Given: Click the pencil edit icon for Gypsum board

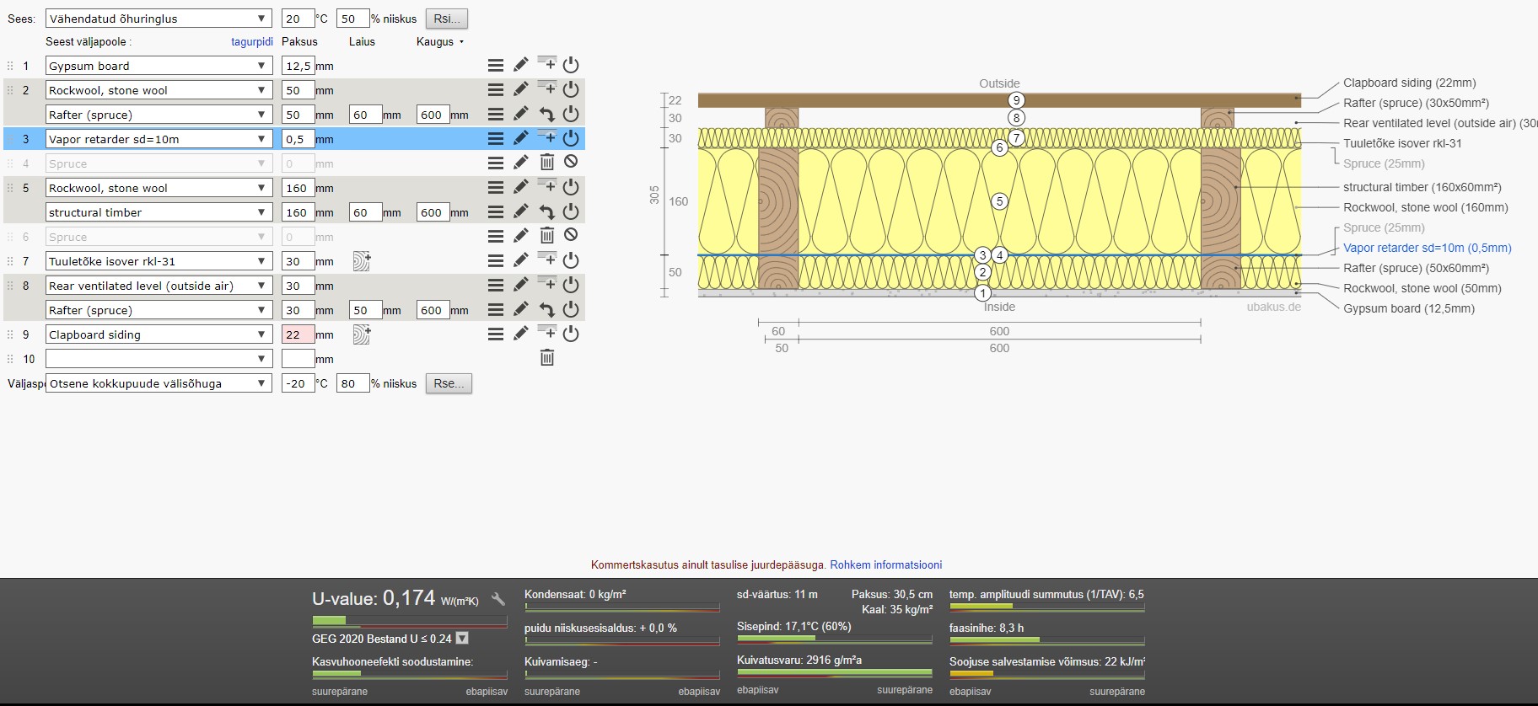Looking at the screenshot, I should [x=521, y=65].
